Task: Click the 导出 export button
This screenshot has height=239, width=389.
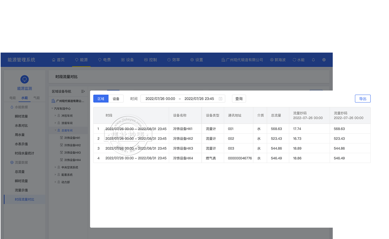Action: [363, 99]
